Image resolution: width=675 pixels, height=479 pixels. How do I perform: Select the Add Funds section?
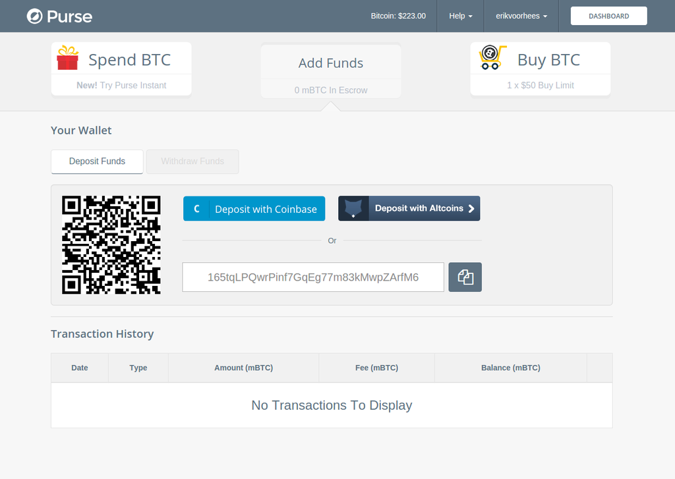click(331, 71)
